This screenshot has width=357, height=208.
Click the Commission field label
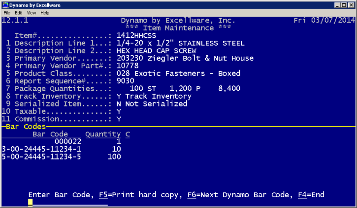pyautogui.click(x=37, y=119)
